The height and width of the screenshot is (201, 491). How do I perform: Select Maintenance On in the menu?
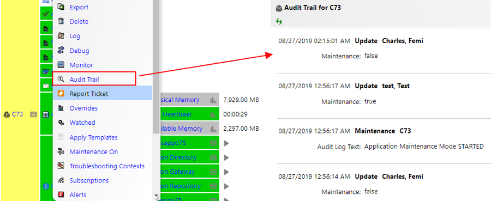click(94, 151)
